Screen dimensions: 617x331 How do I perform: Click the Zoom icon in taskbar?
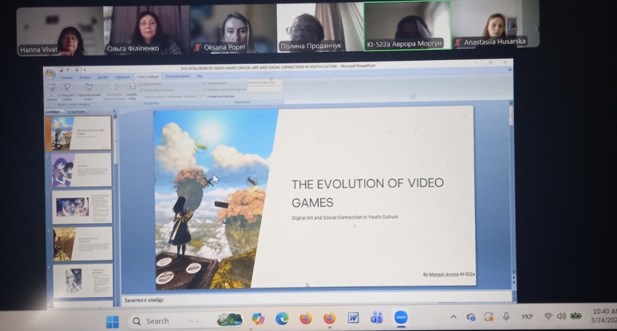(400, 318)
